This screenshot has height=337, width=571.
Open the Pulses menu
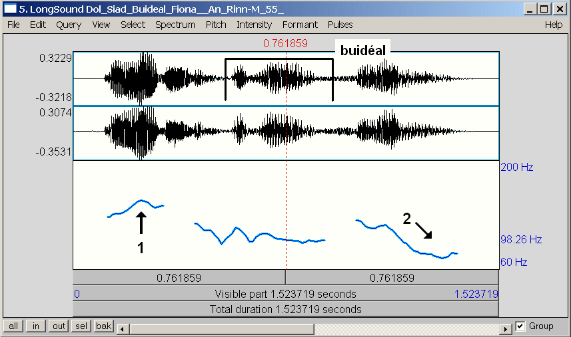click(x=340, y=25)
